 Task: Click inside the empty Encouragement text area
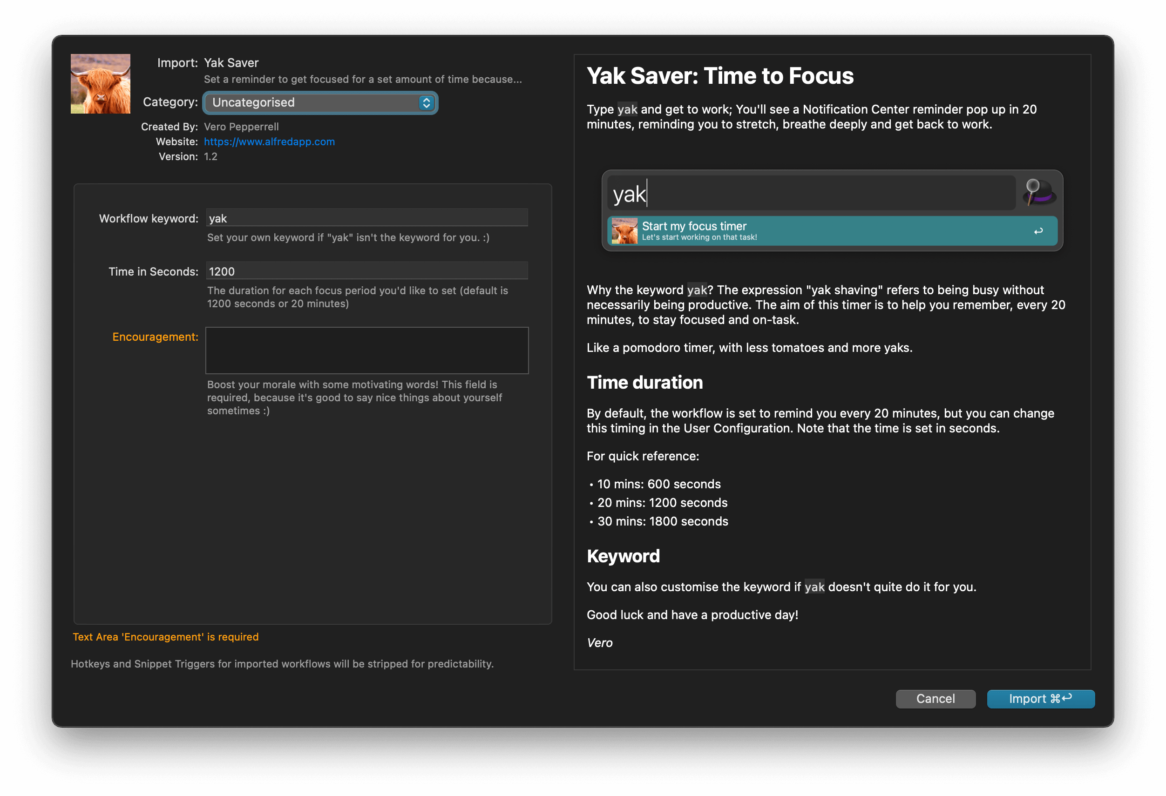367,350
